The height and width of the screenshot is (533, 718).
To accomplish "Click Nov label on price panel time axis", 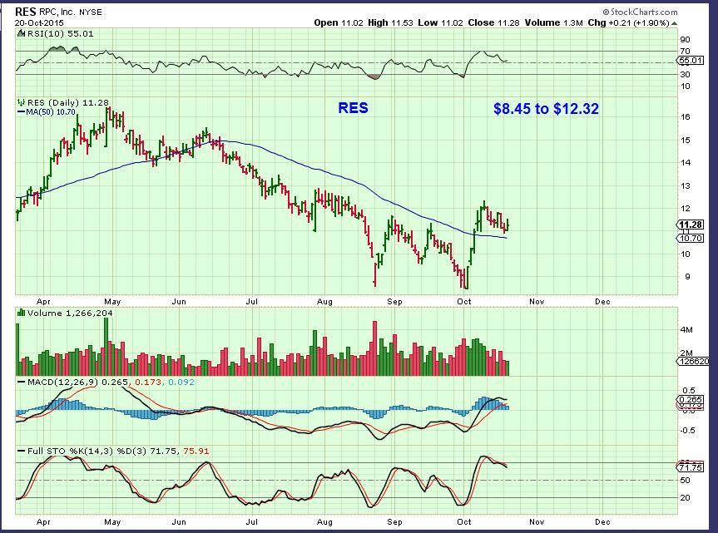I will coord(537,302).
